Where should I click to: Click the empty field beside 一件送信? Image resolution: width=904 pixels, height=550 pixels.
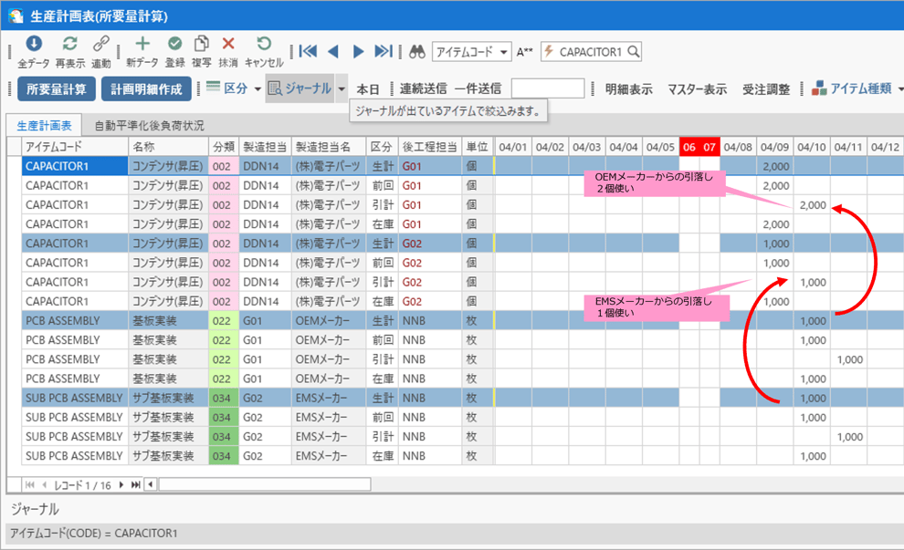tap(547, 88)
